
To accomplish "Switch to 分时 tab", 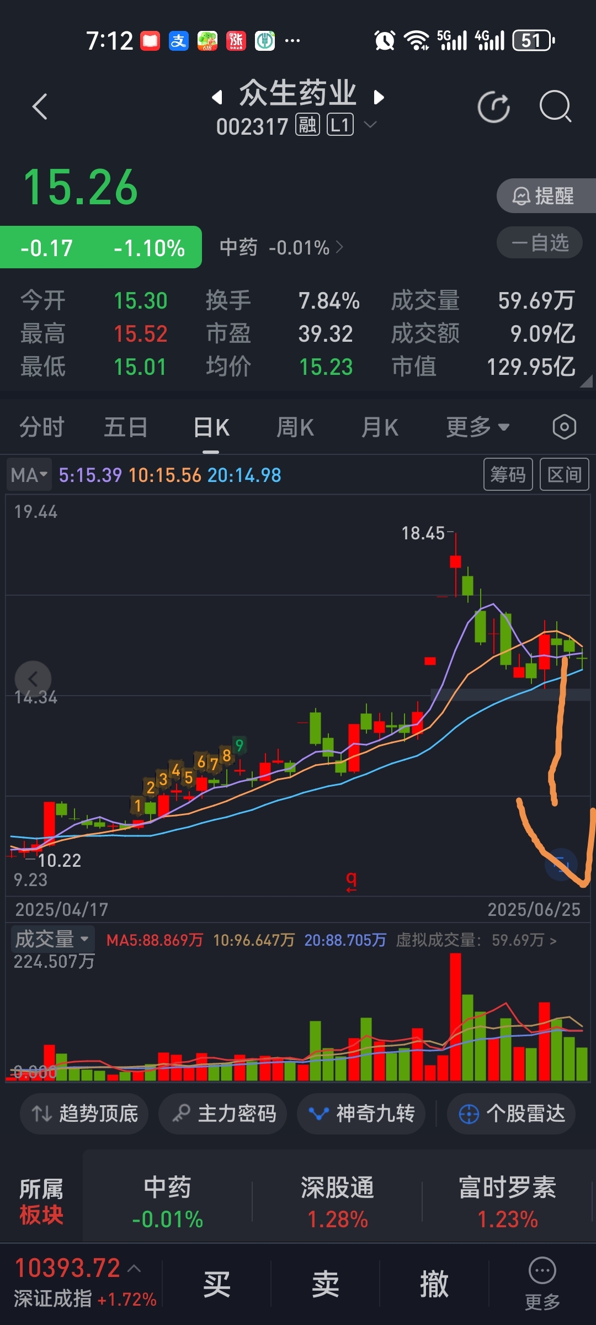I will 42,427.
